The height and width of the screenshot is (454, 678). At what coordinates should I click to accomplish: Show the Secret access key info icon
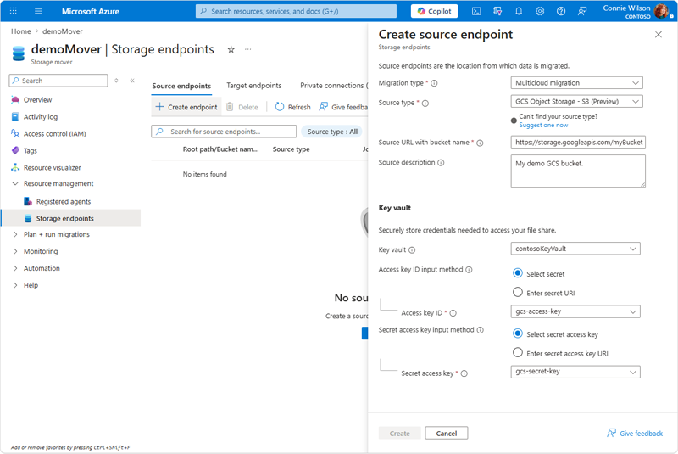[464, 373]
